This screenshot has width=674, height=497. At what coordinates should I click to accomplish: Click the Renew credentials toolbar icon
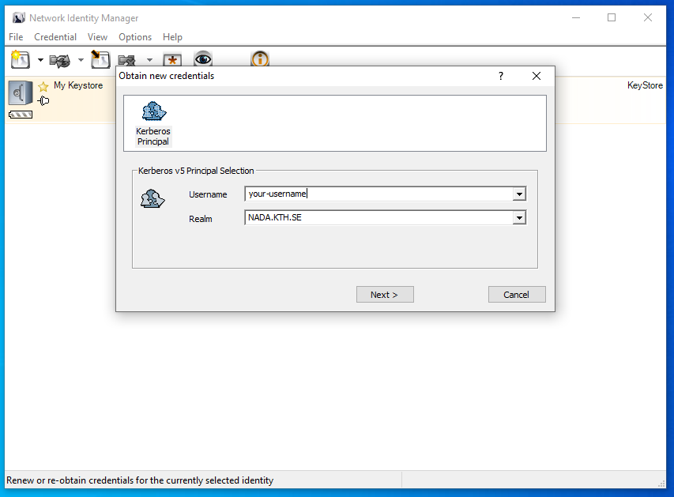coord(59,60)
